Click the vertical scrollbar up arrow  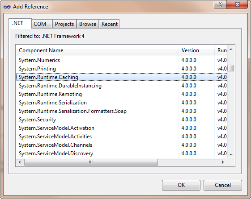coord(231,50)
